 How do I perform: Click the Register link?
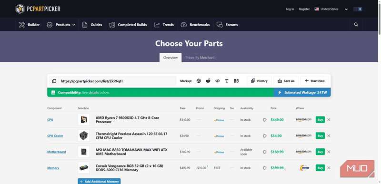pos(304,9)
